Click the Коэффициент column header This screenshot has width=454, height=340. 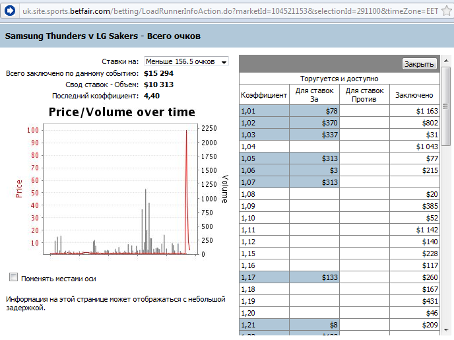[264, 95]
